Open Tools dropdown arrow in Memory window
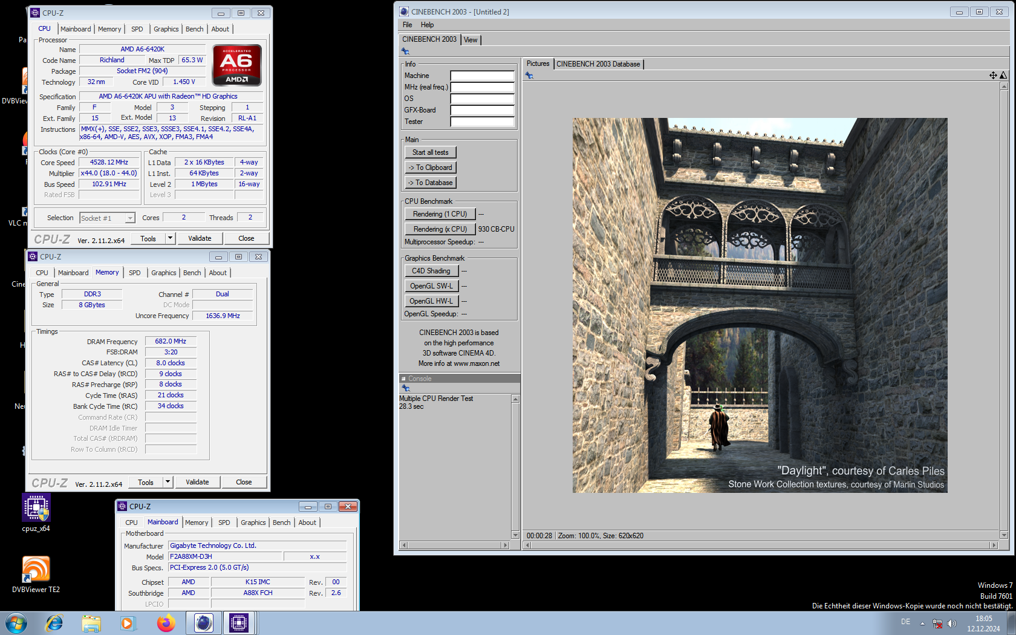1016x635 pixels. click(168, 482)
